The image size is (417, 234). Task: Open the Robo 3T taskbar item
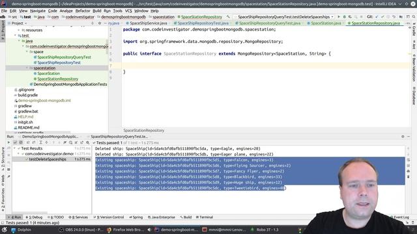[265, 229]
